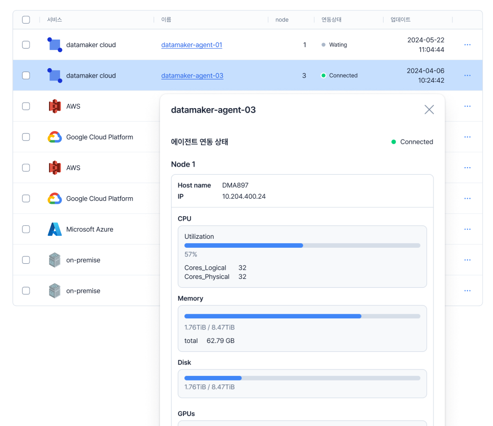Click the second AWS service icon
493x426 pixels.
54,168
